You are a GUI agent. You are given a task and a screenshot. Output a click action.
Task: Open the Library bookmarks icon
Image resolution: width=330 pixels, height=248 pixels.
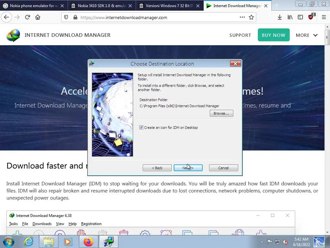[x=290, y=17]
